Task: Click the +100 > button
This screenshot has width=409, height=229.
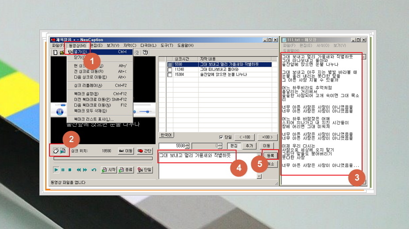Action: coord(268,137)
